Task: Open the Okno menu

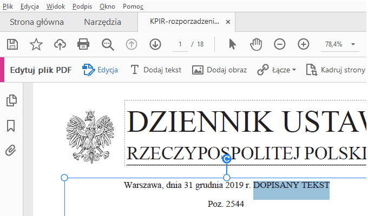Action: click(107, 6)
